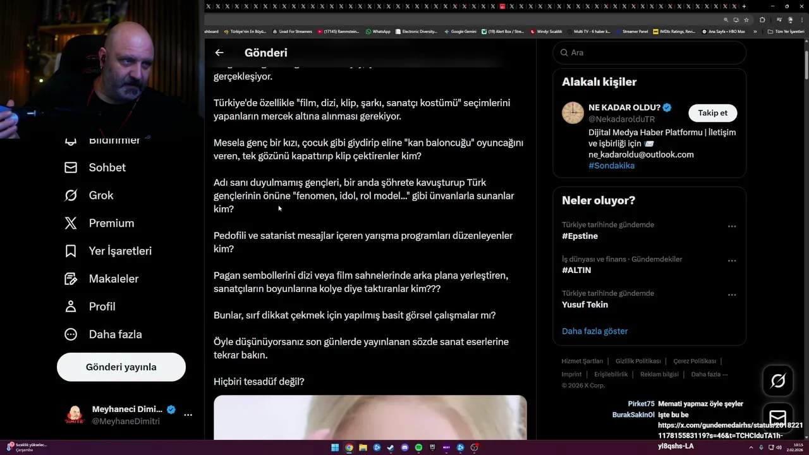The height and width of the screenshot is (455, 809).
Task: Open options dots for #Epstine trend
Action: pyautogui.click(x=732, y=226)
